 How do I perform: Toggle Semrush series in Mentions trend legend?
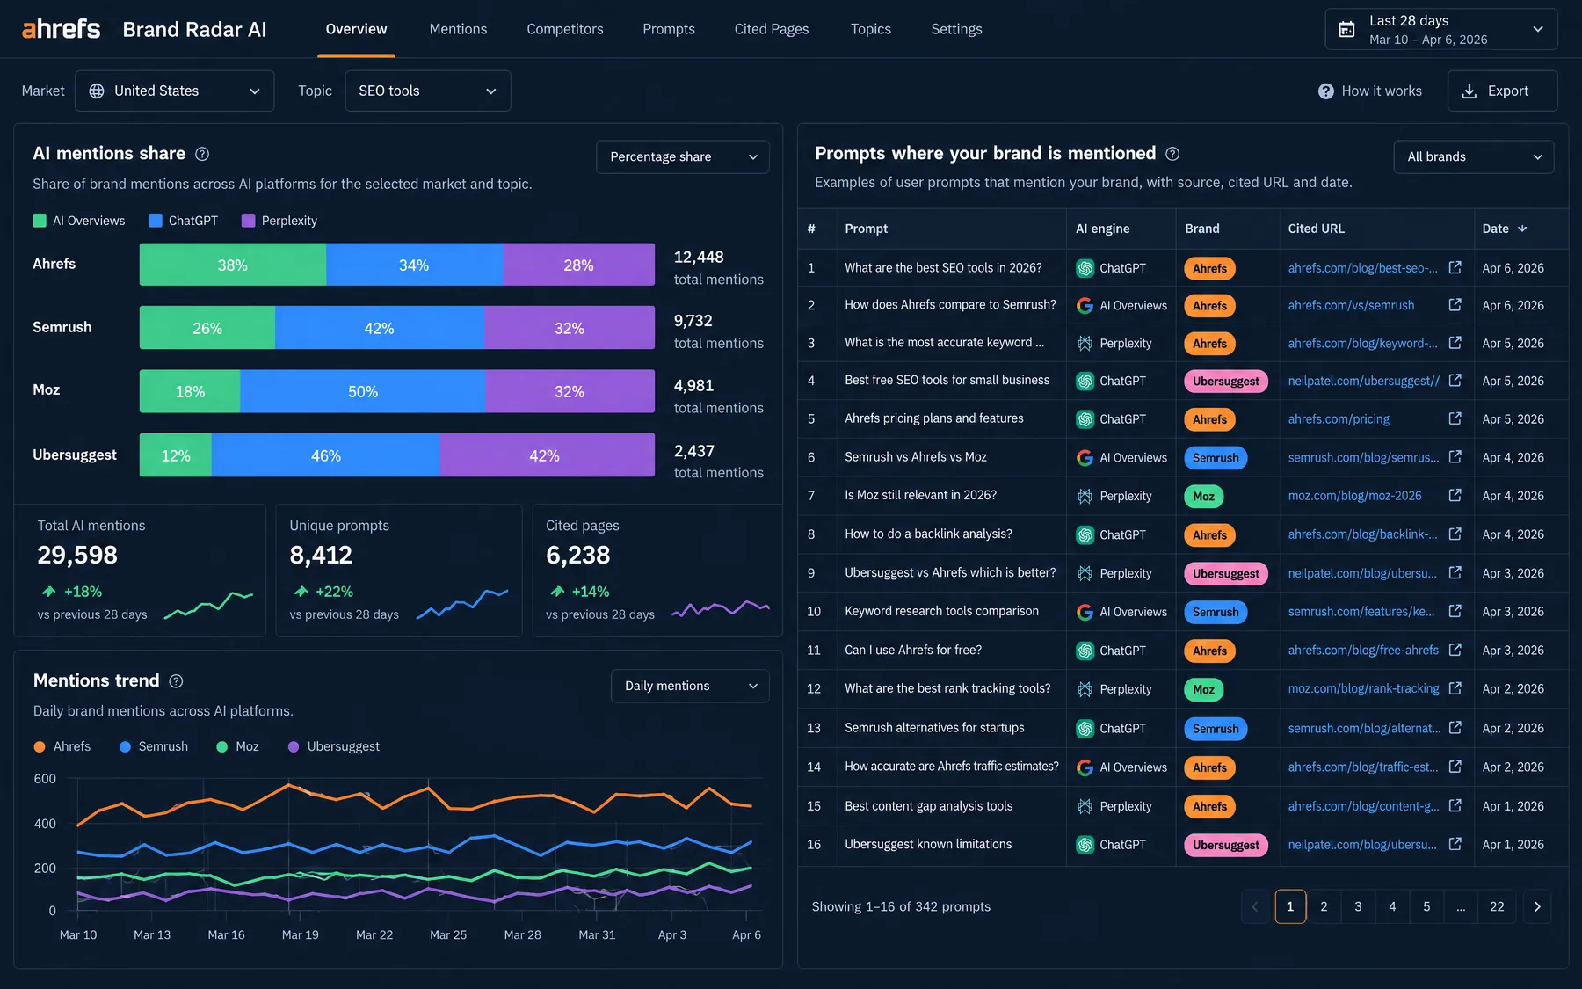(154, 746)
